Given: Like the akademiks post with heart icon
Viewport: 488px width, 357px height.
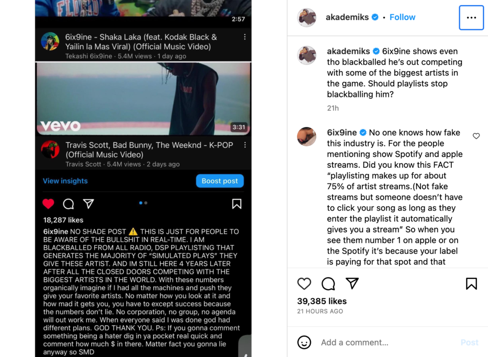Looking at the screenshot, I should tap(304, 284).
